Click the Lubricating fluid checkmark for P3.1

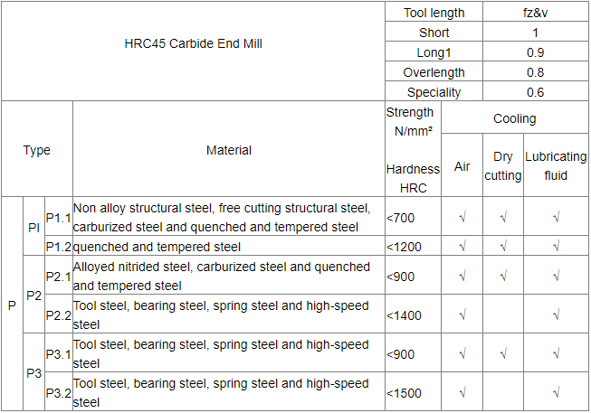[556, 354]
